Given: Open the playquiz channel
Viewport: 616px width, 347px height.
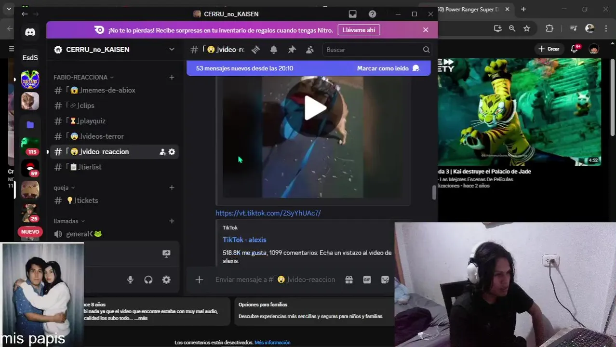Looking at the screenshot, I should pyautogui.click(x=114, y=121).
